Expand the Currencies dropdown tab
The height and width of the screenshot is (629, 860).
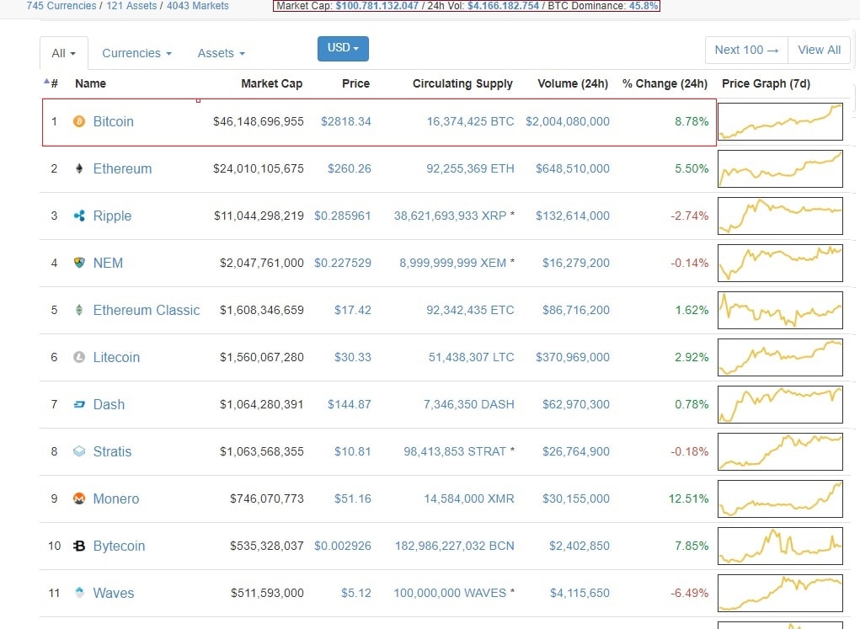pos(136,53)
